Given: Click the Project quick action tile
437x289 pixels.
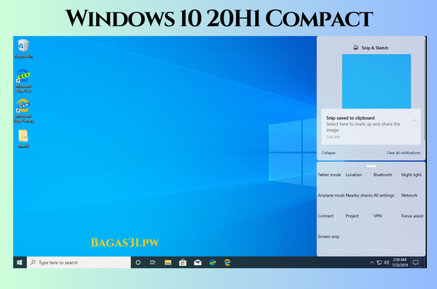Looking at the screenshot, I should (353, 216).
